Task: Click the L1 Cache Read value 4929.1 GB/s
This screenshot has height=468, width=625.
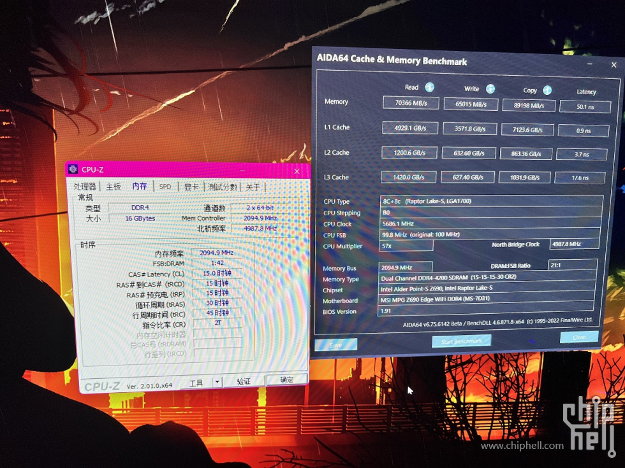Action: point(410,128)
